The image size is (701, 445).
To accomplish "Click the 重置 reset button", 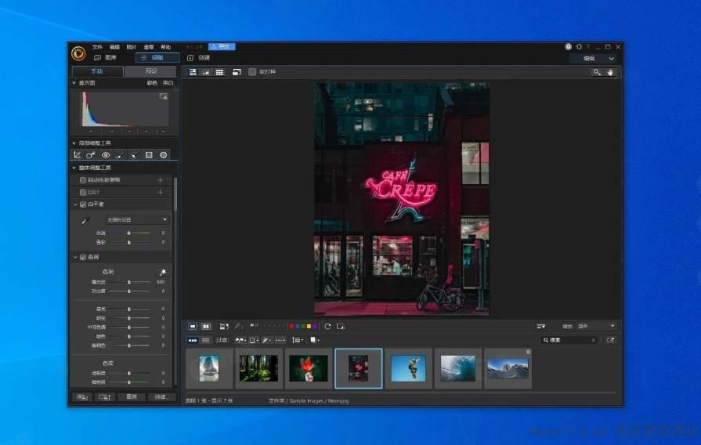I will pos(132,396).
